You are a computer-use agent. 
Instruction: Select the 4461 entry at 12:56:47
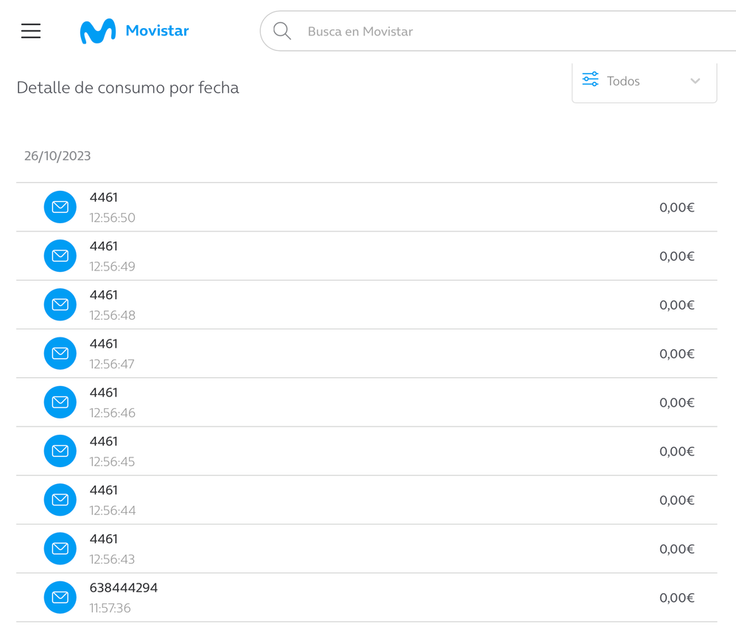pos(104,344)
